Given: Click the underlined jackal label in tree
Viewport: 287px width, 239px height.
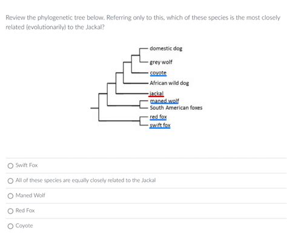Looking at the screenshot, I should point(156,93).
